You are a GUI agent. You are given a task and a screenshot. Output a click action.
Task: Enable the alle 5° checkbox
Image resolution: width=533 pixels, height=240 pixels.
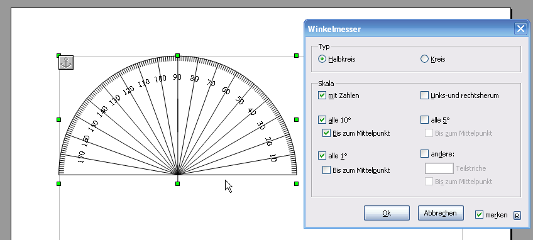(x=424, y=119)
